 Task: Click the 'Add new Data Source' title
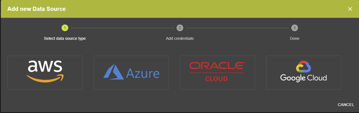tap(36, 9)
